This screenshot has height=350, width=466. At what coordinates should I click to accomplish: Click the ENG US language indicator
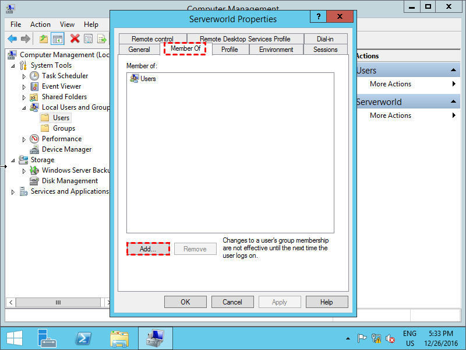[x=409, y=338]
